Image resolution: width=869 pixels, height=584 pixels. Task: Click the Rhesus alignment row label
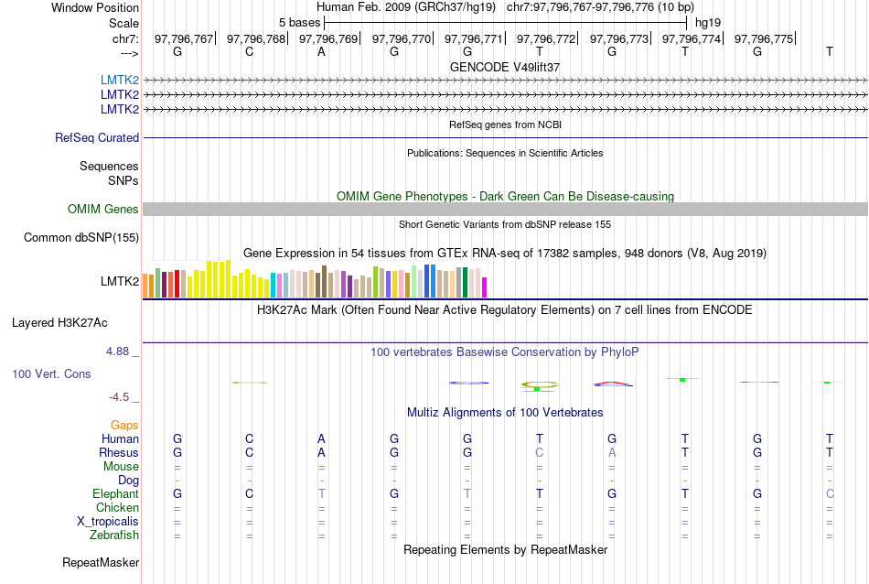coord(119,452)
